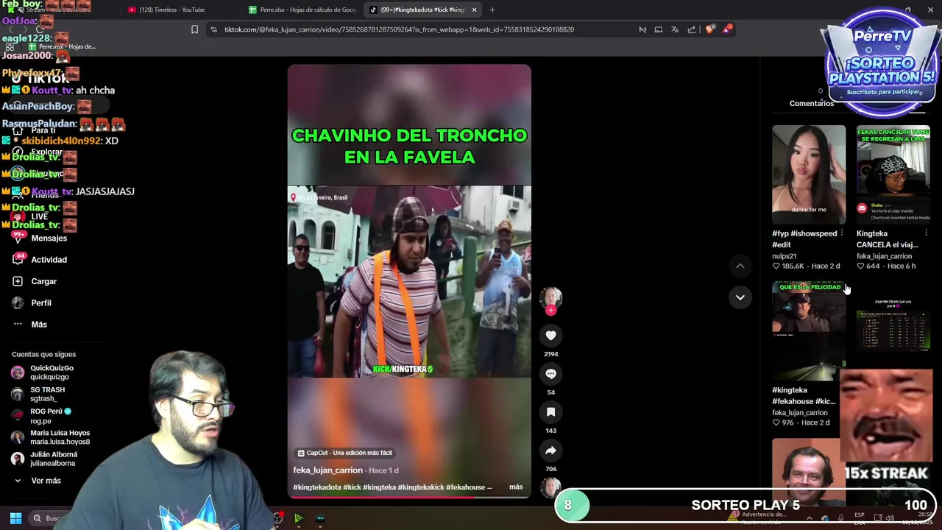Image resolution: width=942 pixels, height=530 pixels.
Task: Expand Ver más followed accounts
Action: (x=38, y=481)
